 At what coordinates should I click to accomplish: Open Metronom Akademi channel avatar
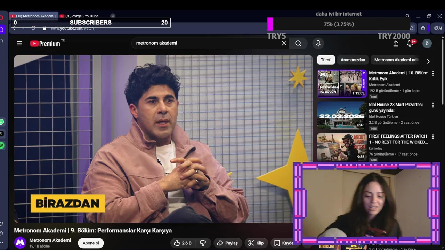click(x=20, y=243)
